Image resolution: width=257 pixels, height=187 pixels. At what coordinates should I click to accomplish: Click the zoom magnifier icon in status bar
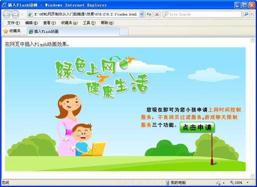pyautogui.click(x=232, y=183)
